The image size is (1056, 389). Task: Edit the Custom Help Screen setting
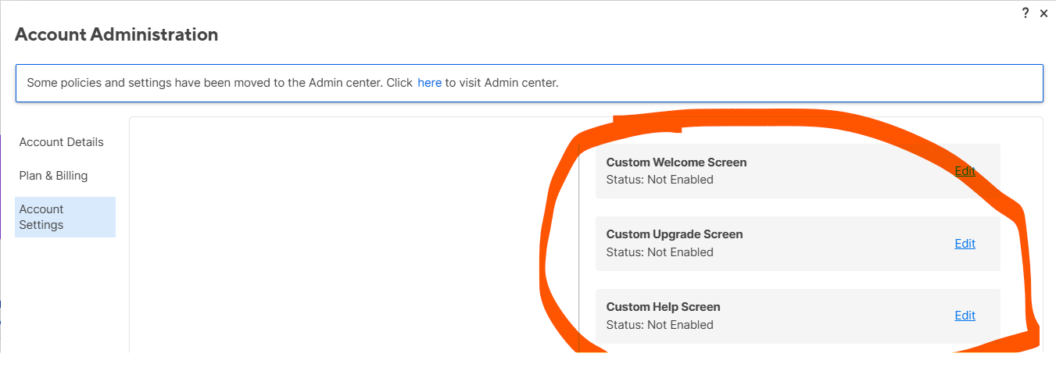[965, 316]
